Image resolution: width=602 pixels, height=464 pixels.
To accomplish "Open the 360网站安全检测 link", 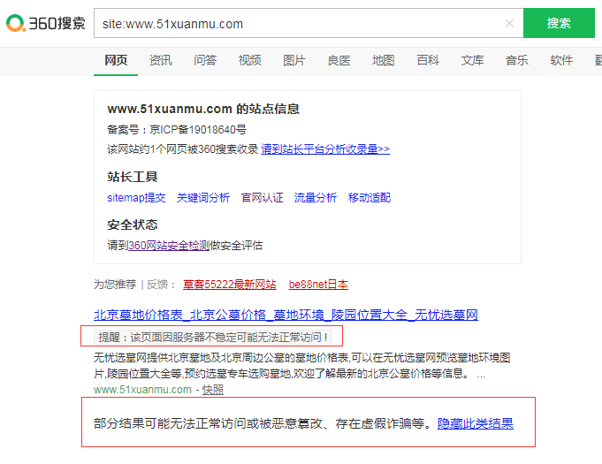I will click(x=169, y=245).
